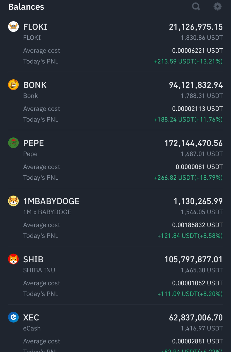
Task: Tap the BONK coin logo
Action: click(x=13, y=85)
